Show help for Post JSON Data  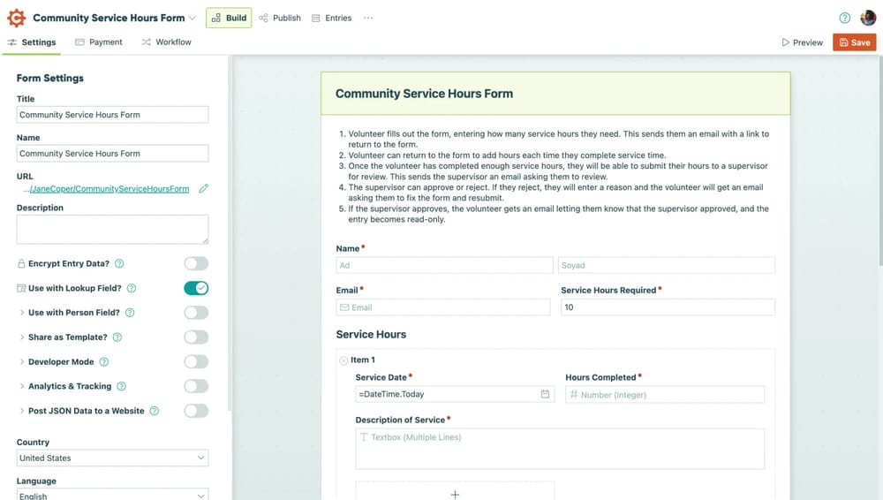[x=155, y=412]
